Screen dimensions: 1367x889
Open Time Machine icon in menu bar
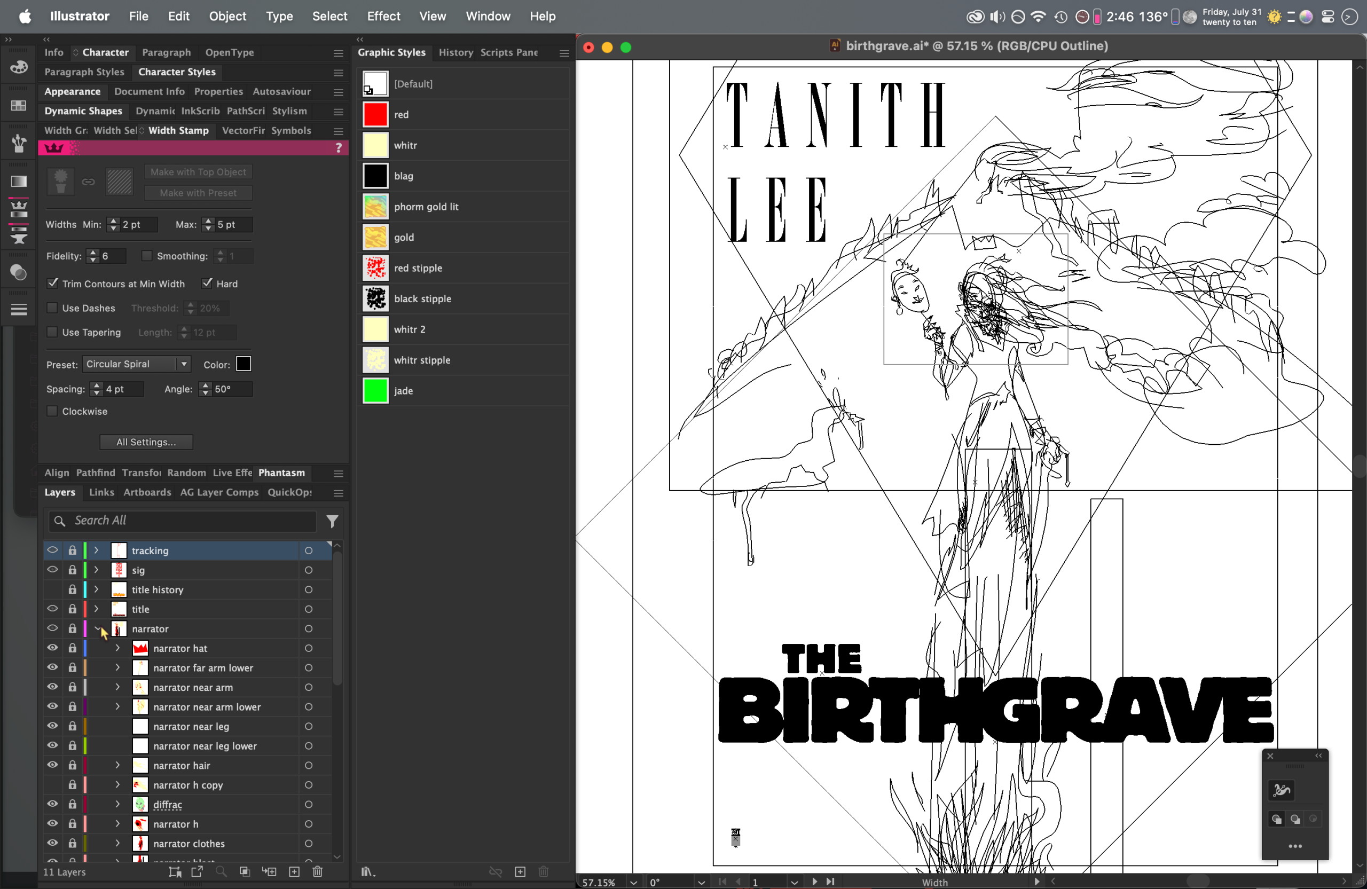[x=1060, y=17]
